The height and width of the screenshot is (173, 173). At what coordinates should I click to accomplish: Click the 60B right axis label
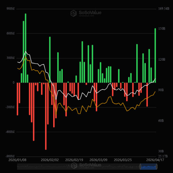tap(161, 121)
